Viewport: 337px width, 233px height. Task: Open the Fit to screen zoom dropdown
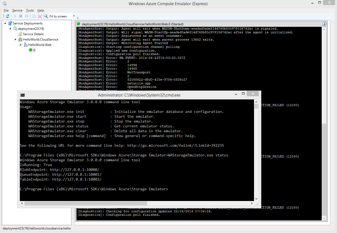tap(74, 16)
